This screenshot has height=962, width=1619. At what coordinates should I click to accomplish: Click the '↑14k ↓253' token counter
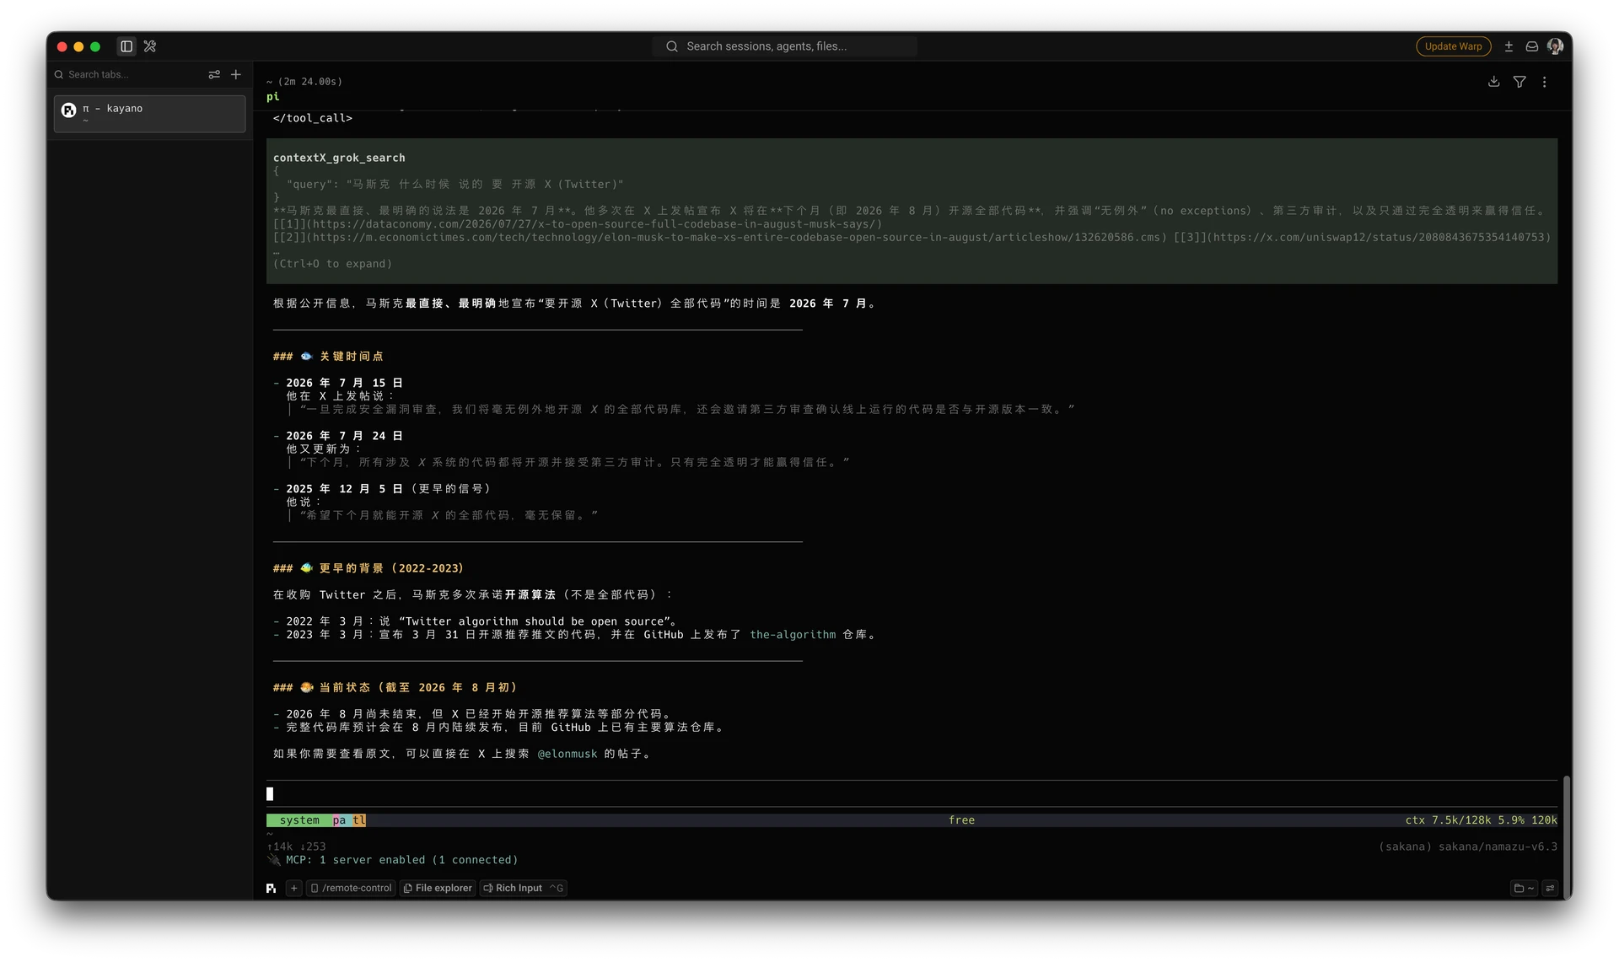(296, 846)
